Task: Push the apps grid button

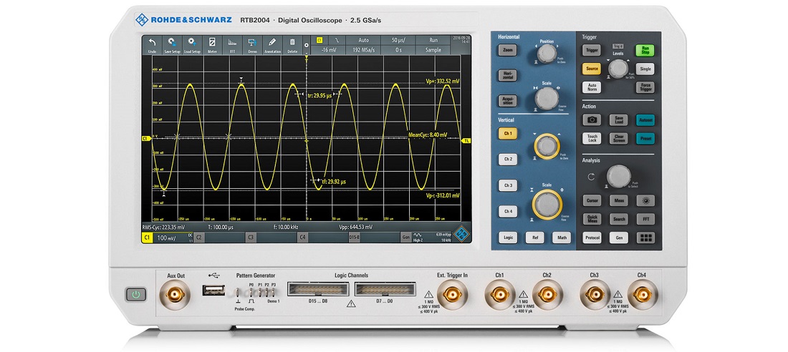Action: pyautogui.click(x=645, y=238)
